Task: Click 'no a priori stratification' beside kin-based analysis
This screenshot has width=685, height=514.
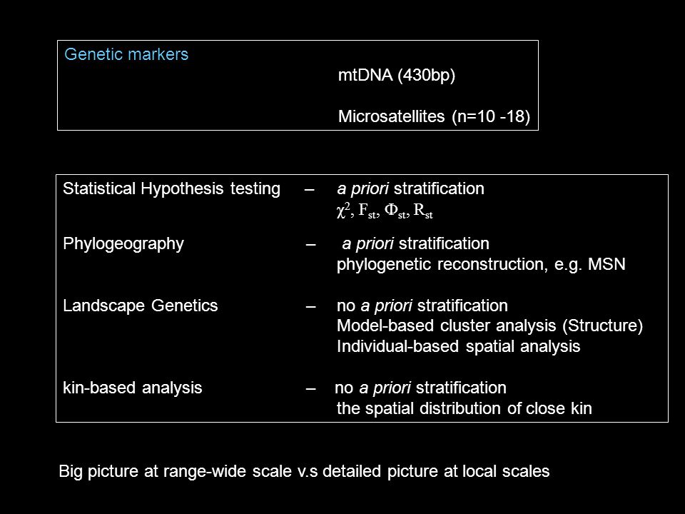Action: tap(420, 388)
